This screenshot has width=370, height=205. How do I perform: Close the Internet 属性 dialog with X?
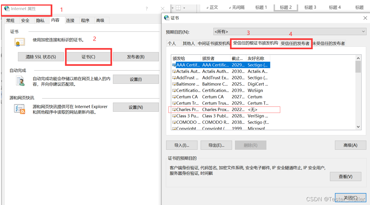[x=162, y=9]
